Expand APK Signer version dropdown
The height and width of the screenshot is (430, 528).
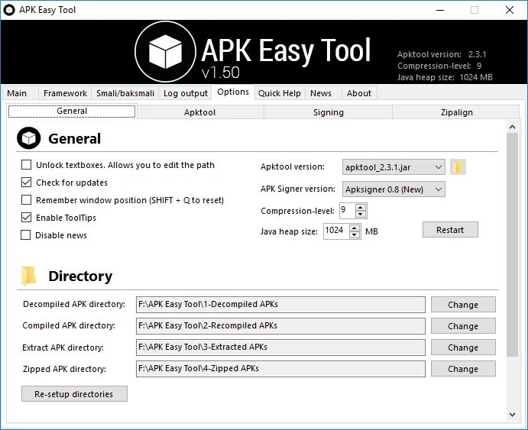tap(394, 189)
